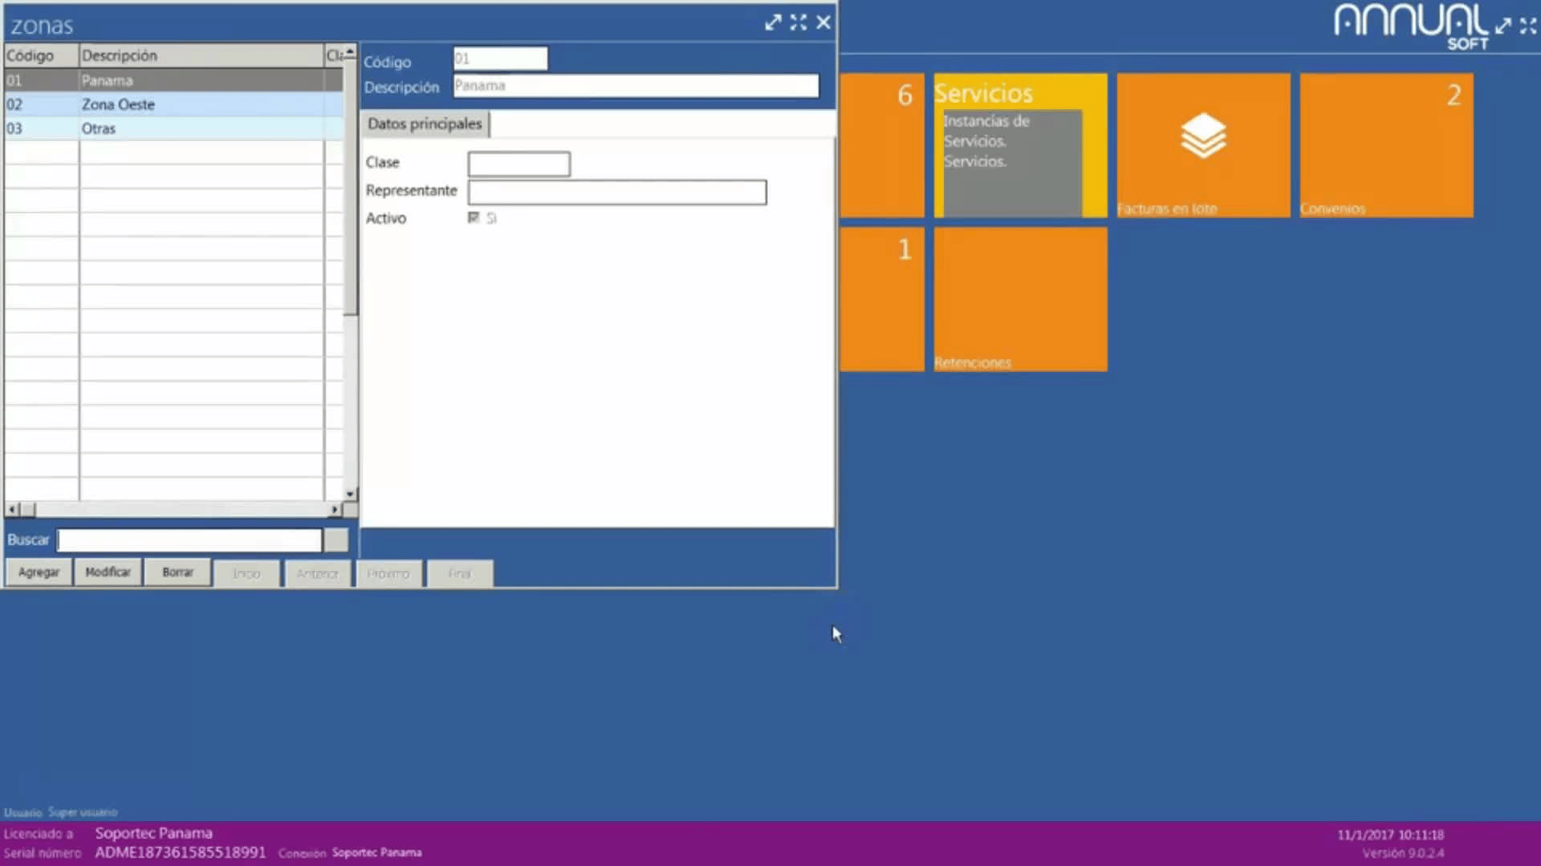Open the Convenios tile
The height and width of the screenshot is (866, 1541).
[x=1386, y=144]
